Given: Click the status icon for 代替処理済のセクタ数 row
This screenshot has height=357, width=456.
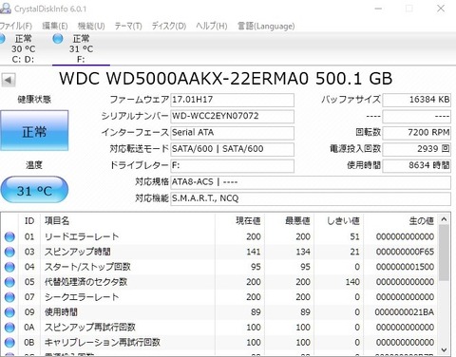Looking at the screenshot, I should 9,282.
